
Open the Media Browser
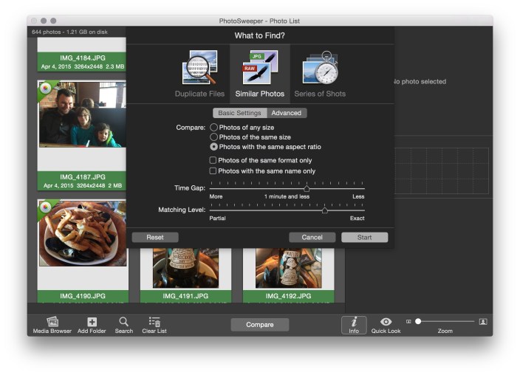click(x=52, y=322)
